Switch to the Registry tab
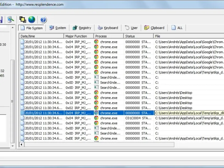This screenshot has height=168, width=224. [x=82, y=28]
